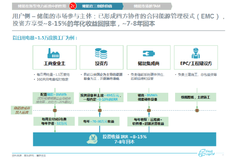Screen dimensions: 236x163
Task: Click the fresh capital logo
Action: pos(206,153)
